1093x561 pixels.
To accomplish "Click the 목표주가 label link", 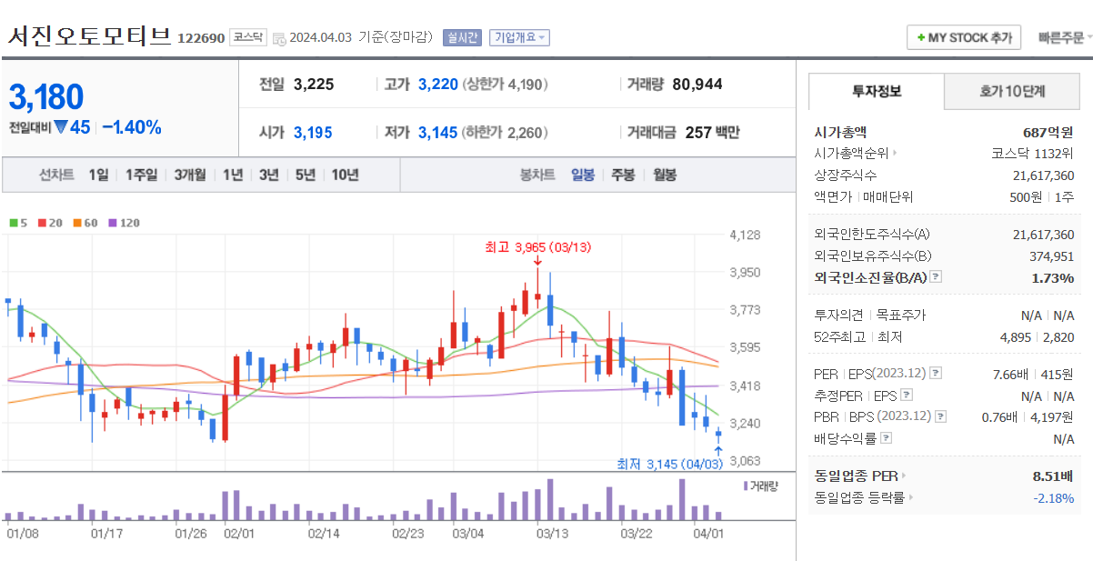I will point(900,316).
